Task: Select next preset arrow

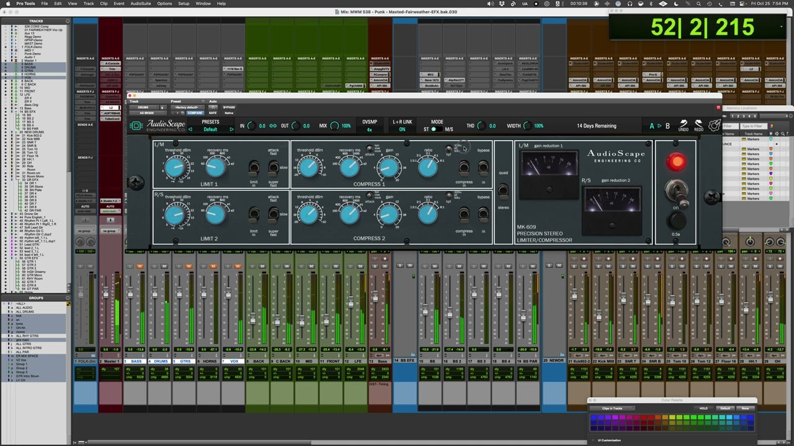Action: click(x=231, y=129)
